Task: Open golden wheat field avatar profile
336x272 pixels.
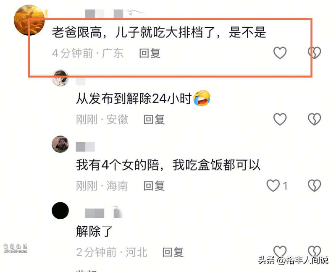Action: tap(29, 20)
